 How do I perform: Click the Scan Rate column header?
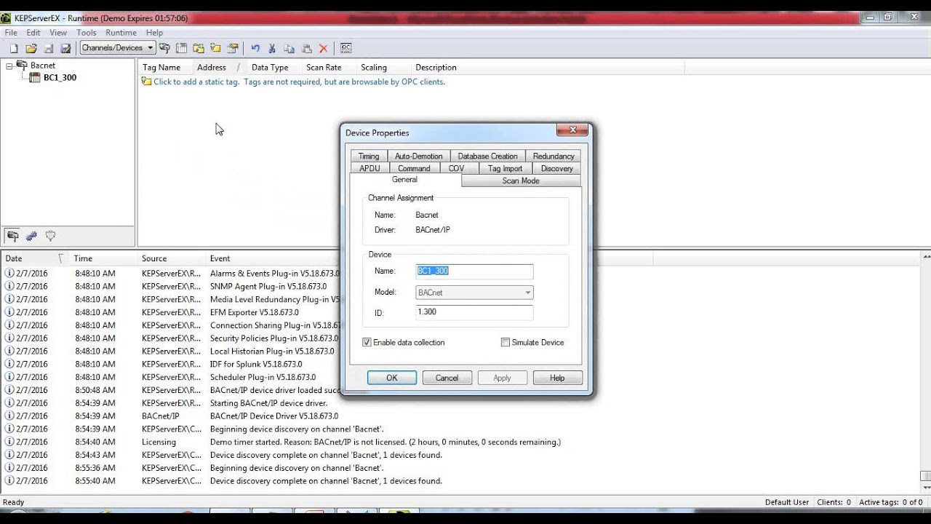click(324, 67)
